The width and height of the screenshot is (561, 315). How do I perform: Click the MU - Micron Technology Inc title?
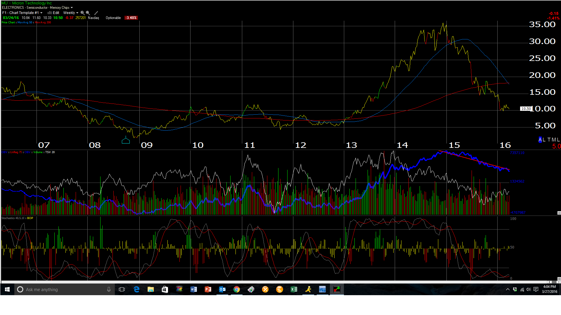click(27, 3)
